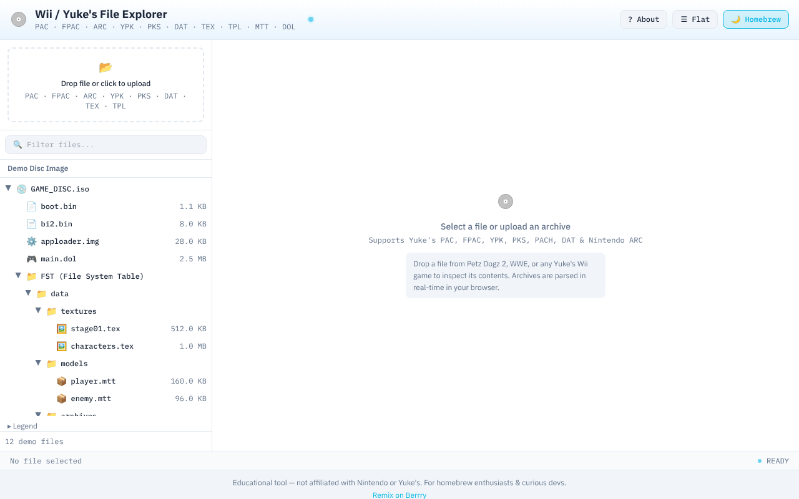This screenshot has width=799, height=499.
Task: Click the package icon beside player.mtt
Action: pos(61,381)
